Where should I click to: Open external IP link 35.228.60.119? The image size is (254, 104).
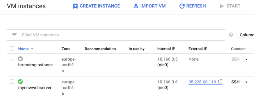[202, 82]
